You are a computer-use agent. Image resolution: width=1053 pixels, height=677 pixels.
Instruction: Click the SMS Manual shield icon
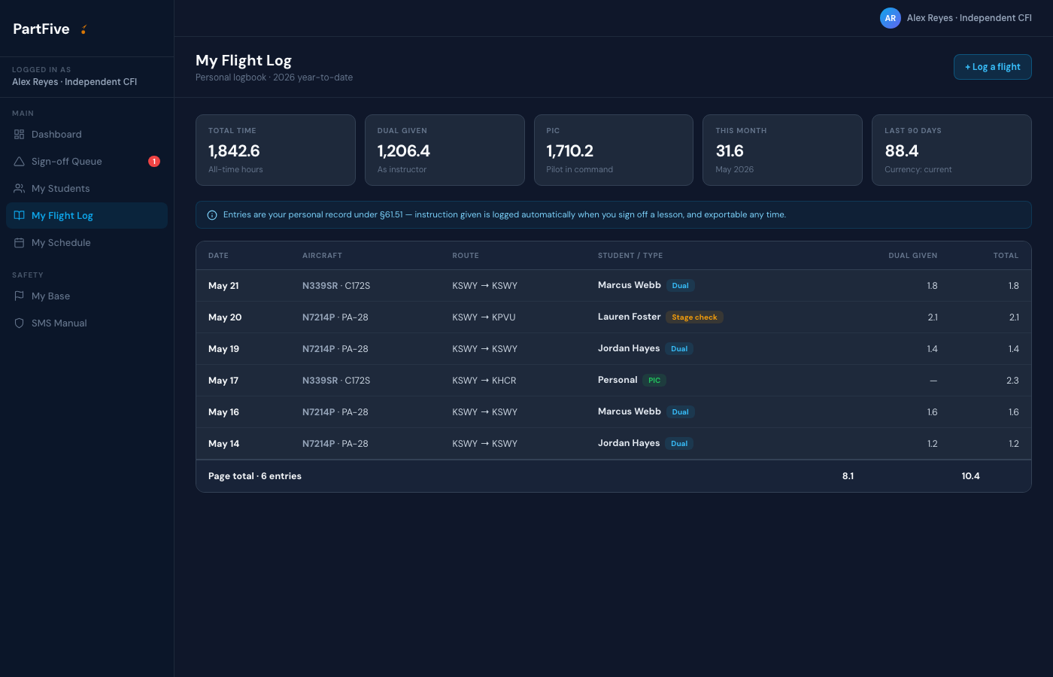point(20,323)
